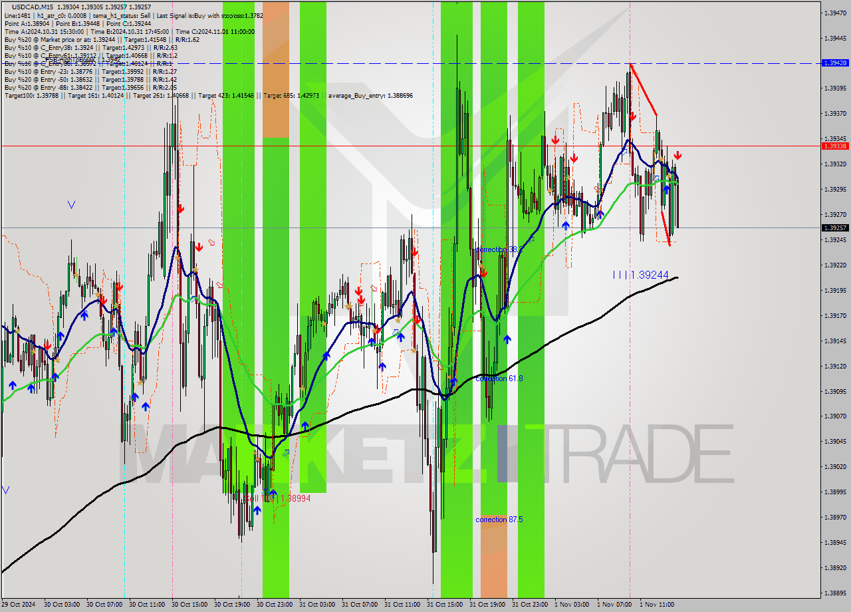Click the '30 Oct 15:00' time label
The width and height of the screenshot is (851, 612).
tap(189, 605)
